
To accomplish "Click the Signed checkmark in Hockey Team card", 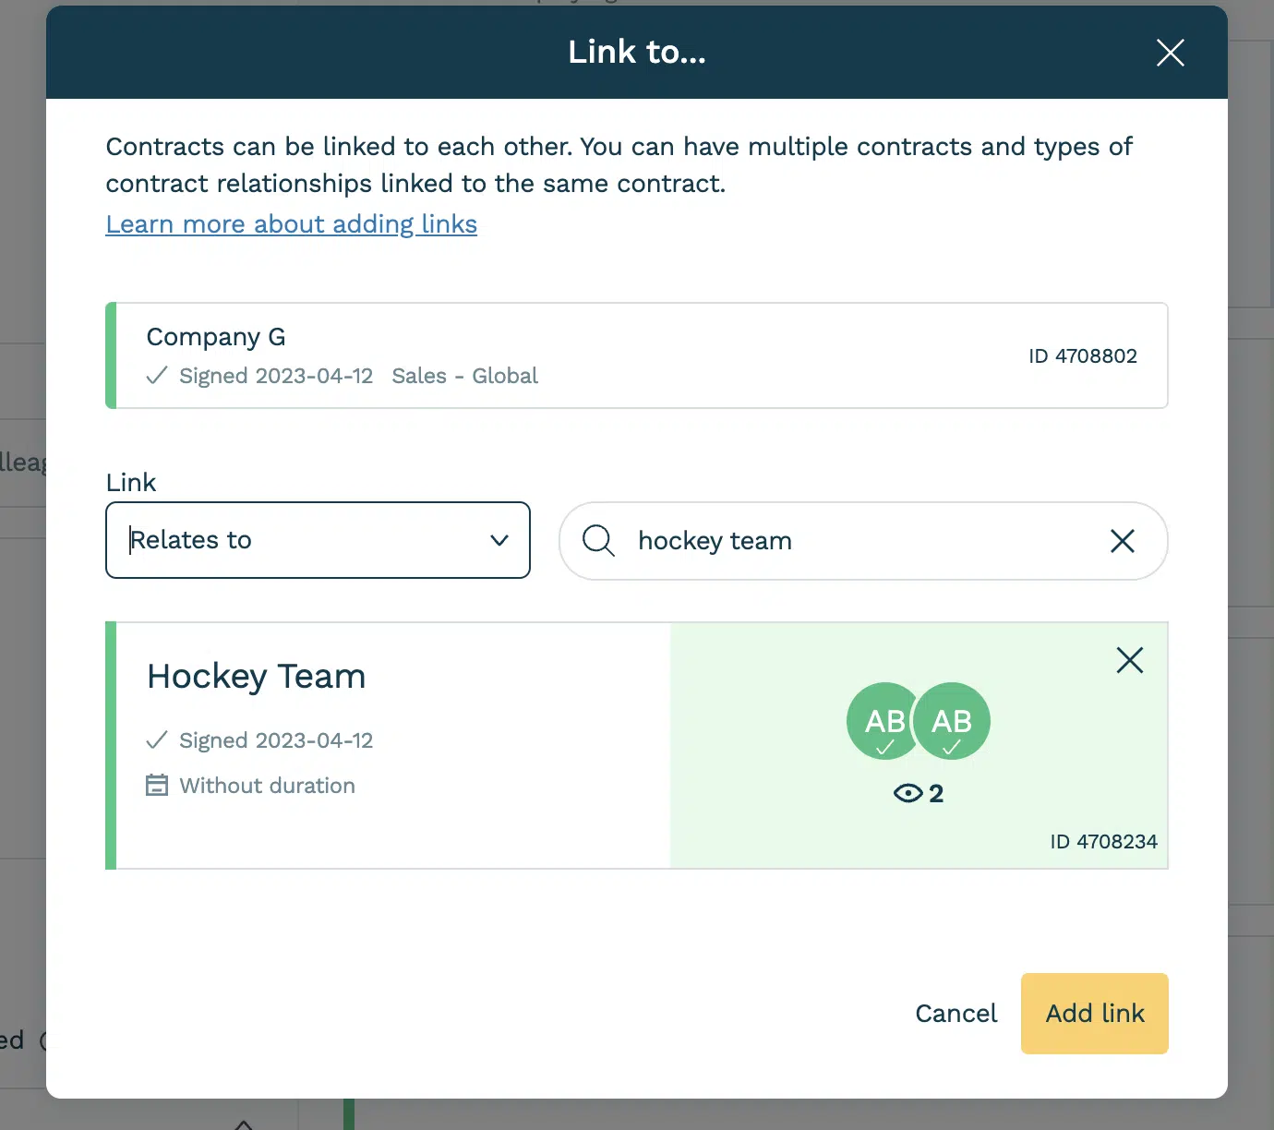I will click(x=157, y=739).
